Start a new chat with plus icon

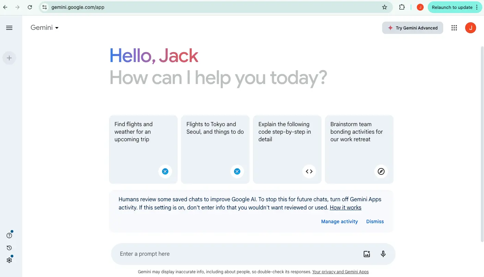pyautogui.click(x=9, y=58)
